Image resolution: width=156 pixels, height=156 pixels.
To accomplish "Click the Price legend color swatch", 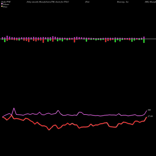I will [2, 7].
